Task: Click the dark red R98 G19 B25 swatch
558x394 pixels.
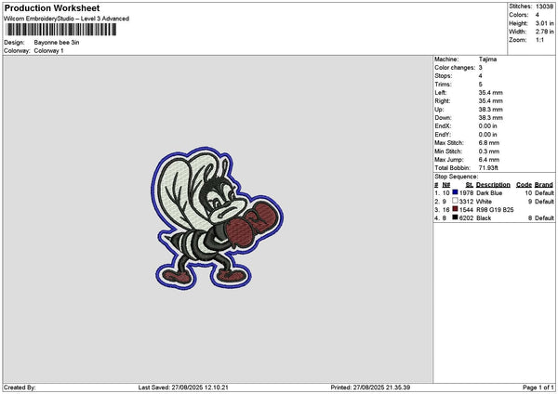Action: [455, 209]
